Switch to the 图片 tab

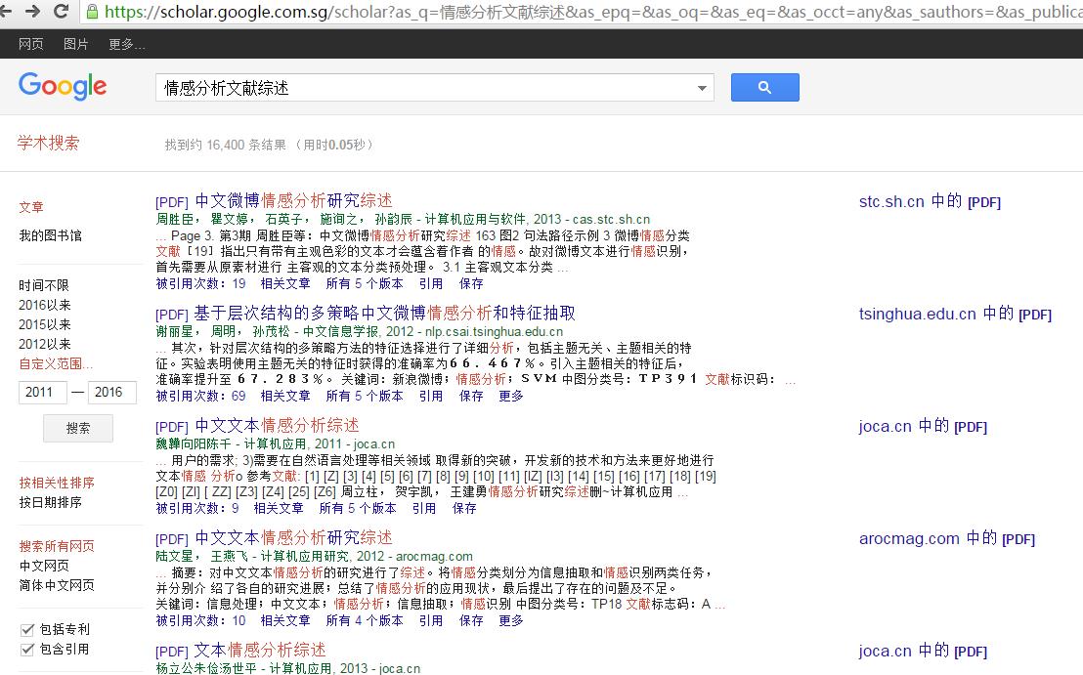click(75, 44)
